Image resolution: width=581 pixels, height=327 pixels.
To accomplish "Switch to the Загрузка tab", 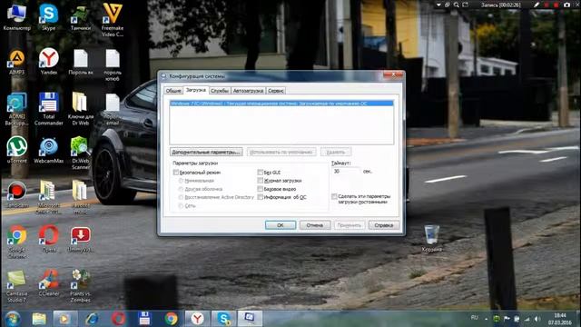I will 196,90.
